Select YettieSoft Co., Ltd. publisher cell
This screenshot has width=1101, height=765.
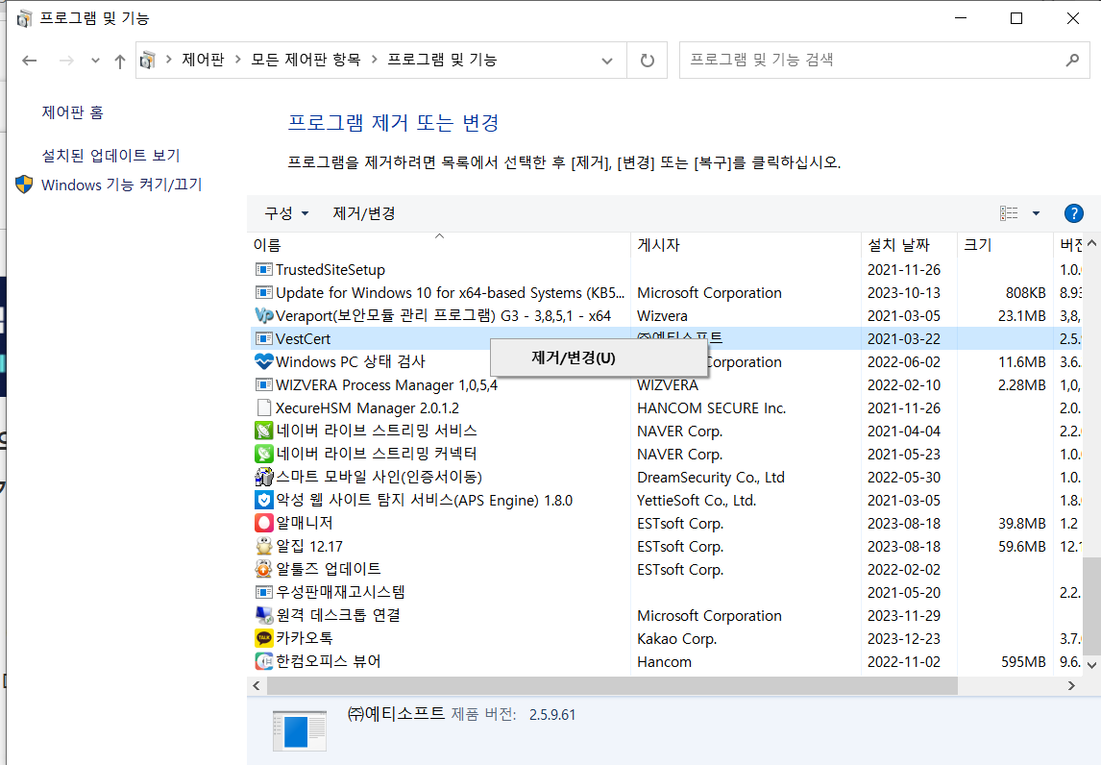697,500
